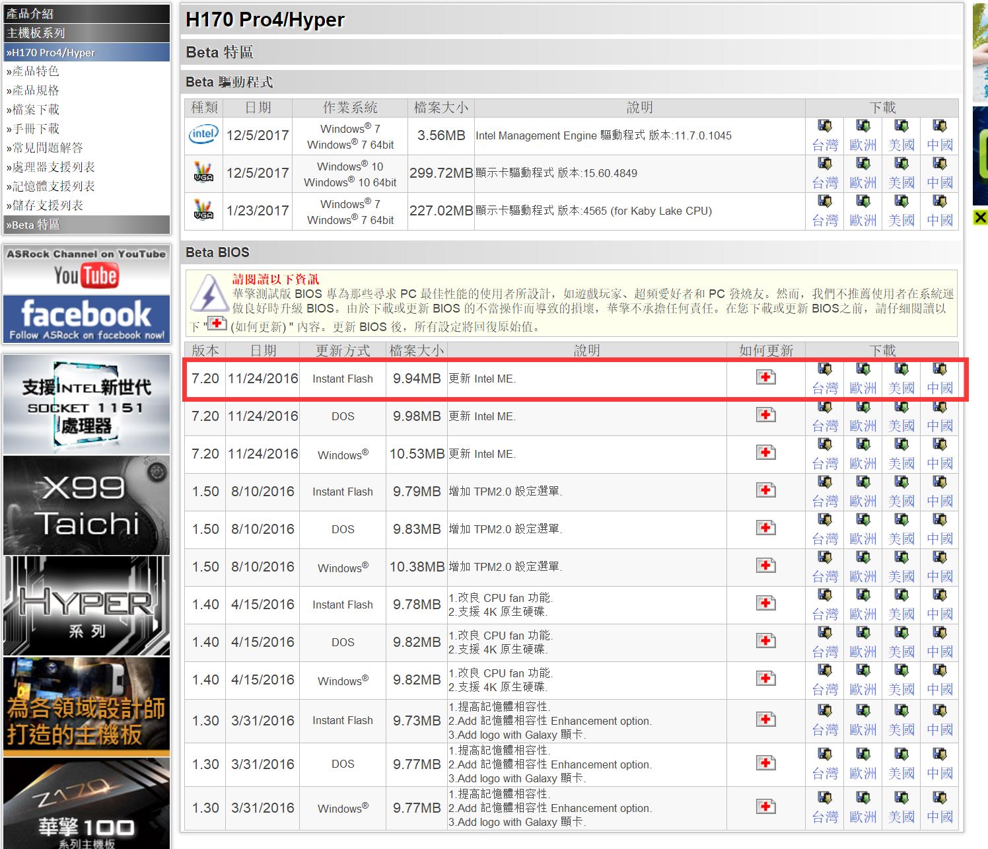
Task: Click 美國 link for Kaby Lake VGA driver
Action: click(x=901, y=220)
